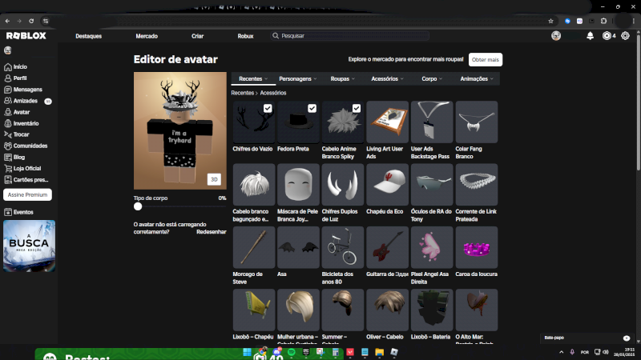Open the Robux balance icon
The height and width of the screenshot is (360, 641).
point(607,36)
